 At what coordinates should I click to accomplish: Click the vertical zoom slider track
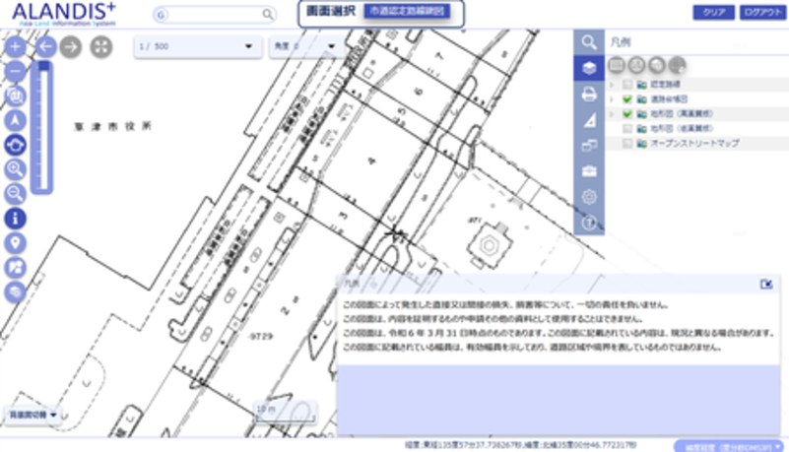[43, 130]
